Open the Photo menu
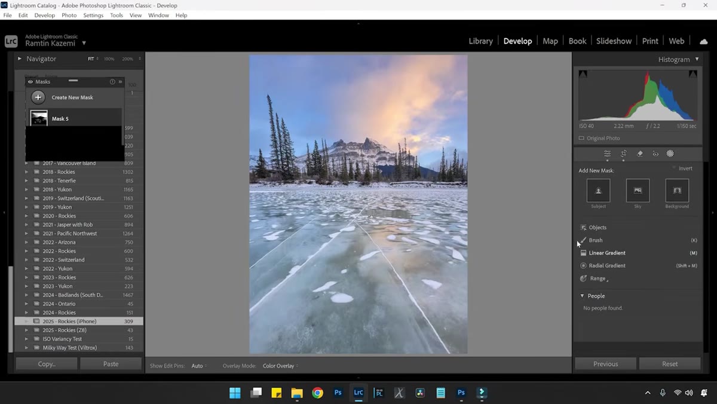 69,16
